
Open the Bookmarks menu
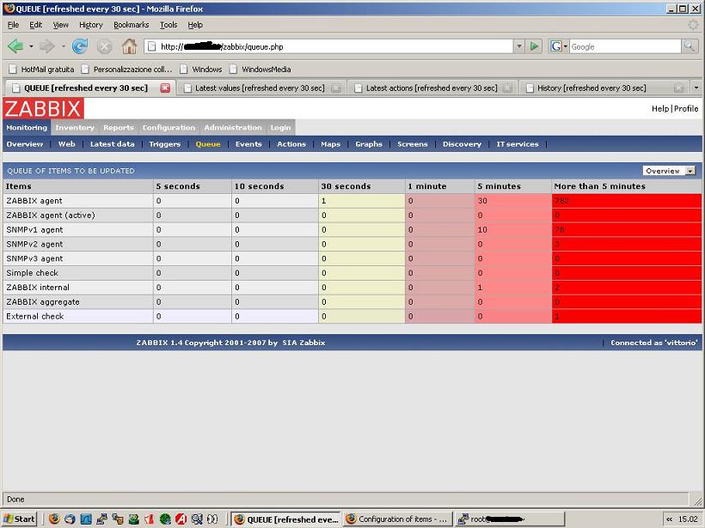pyautogui.click(x=132, y=25)
